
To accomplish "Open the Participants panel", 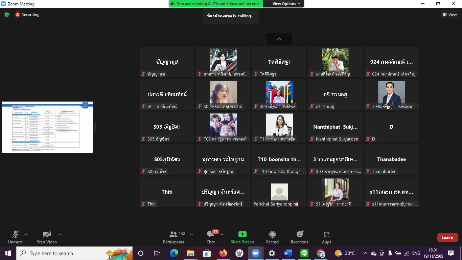I will (174, 237).
